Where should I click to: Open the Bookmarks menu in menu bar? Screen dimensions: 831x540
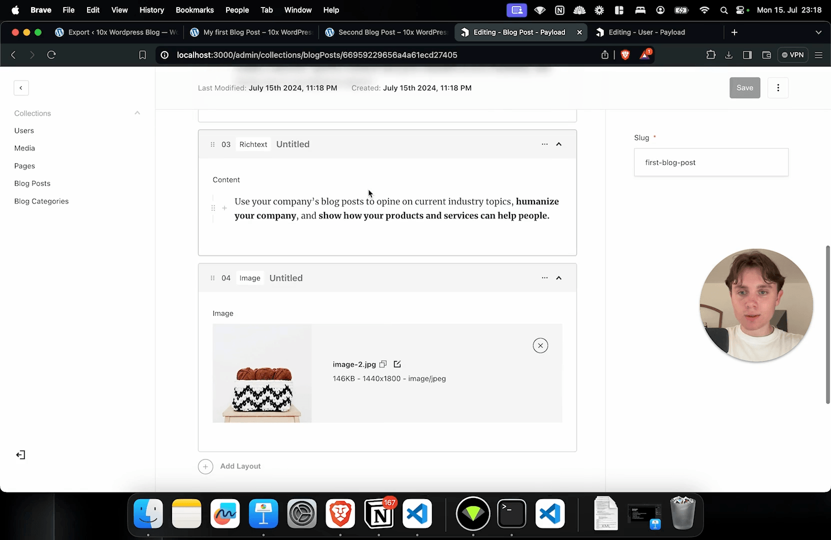pyautogui.click(x=194, y=10)
